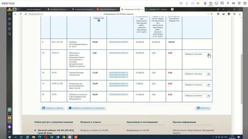Click the green shield extension icon

[229, 14]
